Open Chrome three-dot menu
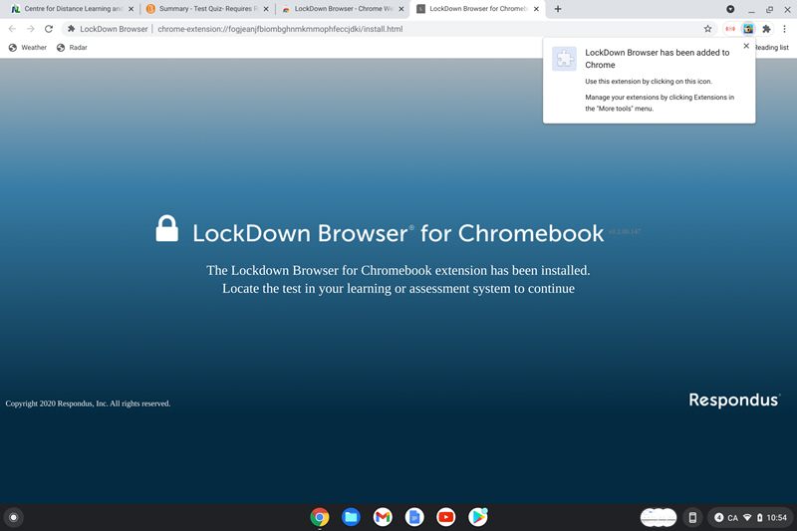The image size is (797, 531). pos(784,29)
